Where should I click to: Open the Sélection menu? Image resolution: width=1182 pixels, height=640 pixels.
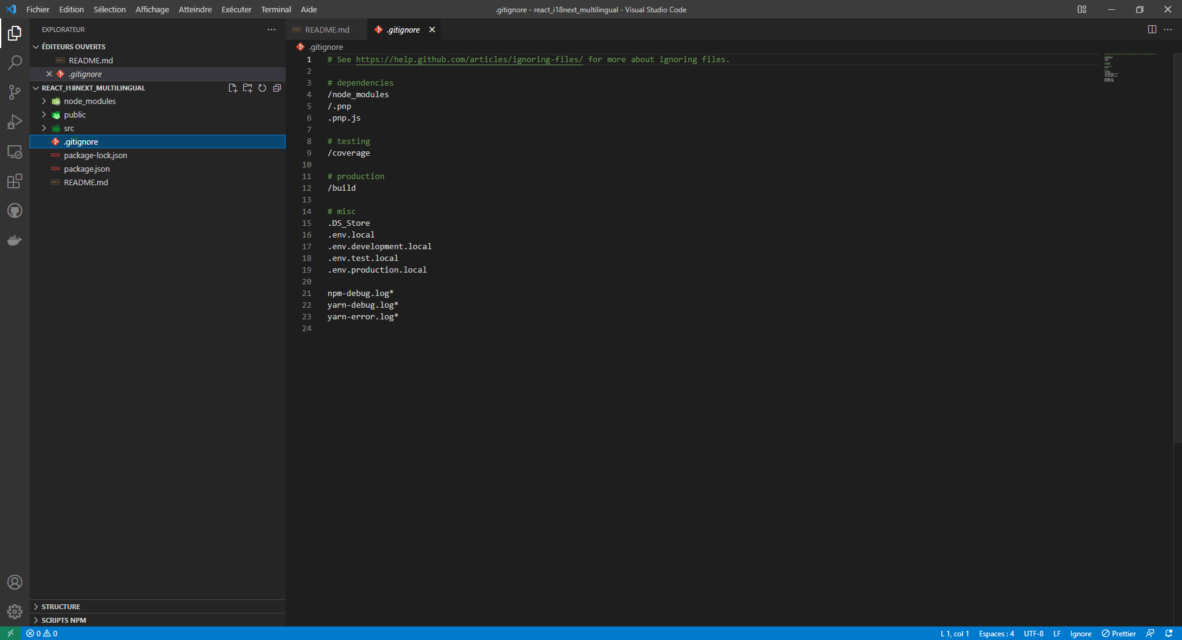coord(110,9)
